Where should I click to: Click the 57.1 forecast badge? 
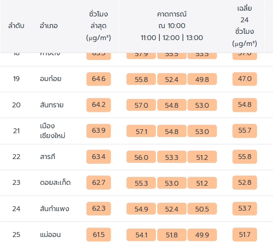(141, 131)
